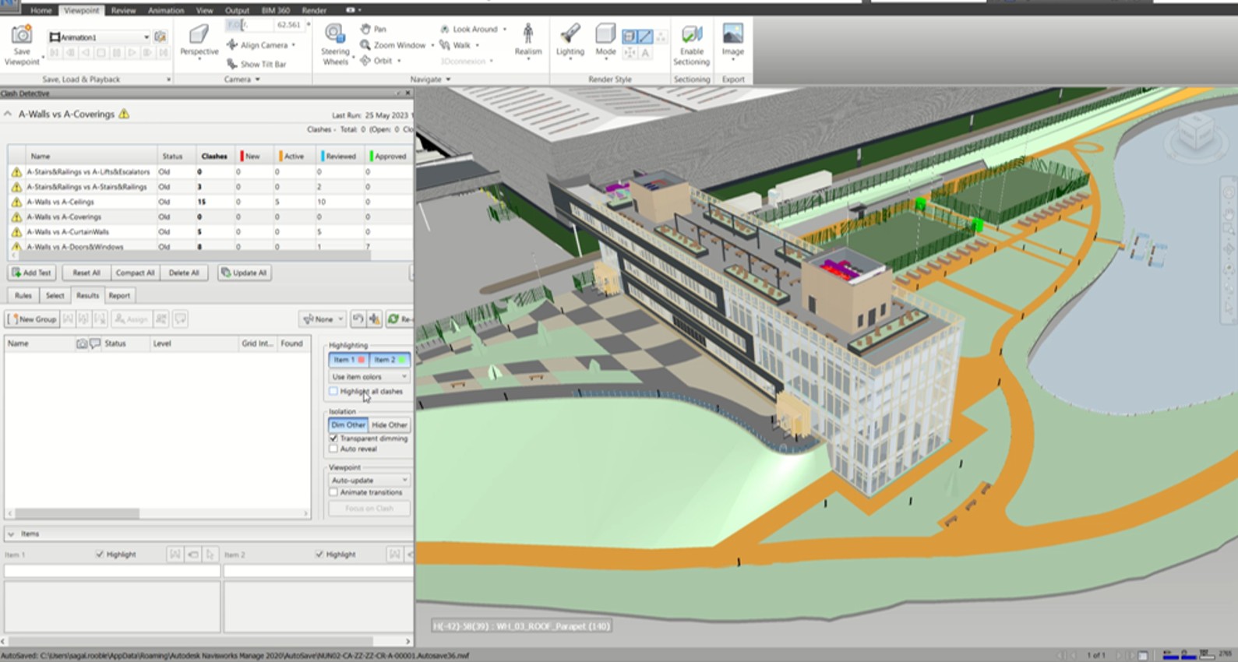Click the Save Viewpoint camera icon
The width and height of the screenshot is (1238, 662).
(x=22, y=35)
